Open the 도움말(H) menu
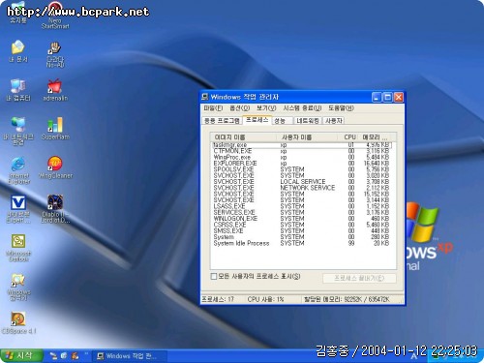Image resolution: width=484 pixels, height=363 pixels. click(341, 108)
